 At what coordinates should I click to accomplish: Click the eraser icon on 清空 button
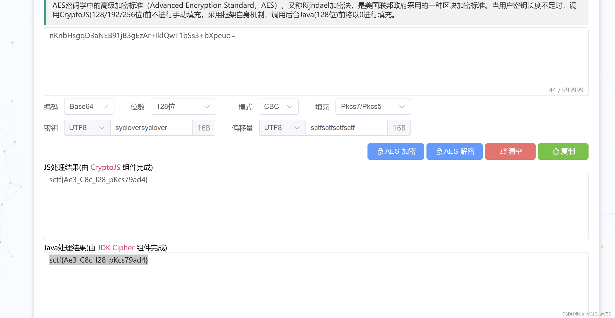point(503,151)
